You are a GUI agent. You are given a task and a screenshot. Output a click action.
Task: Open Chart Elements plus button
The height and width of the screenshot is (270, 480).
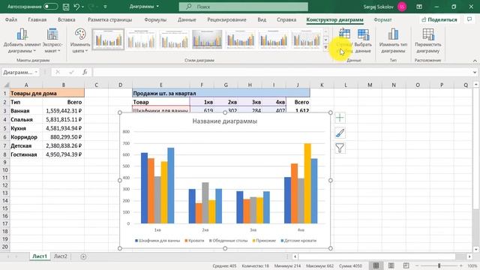[340, 118]
